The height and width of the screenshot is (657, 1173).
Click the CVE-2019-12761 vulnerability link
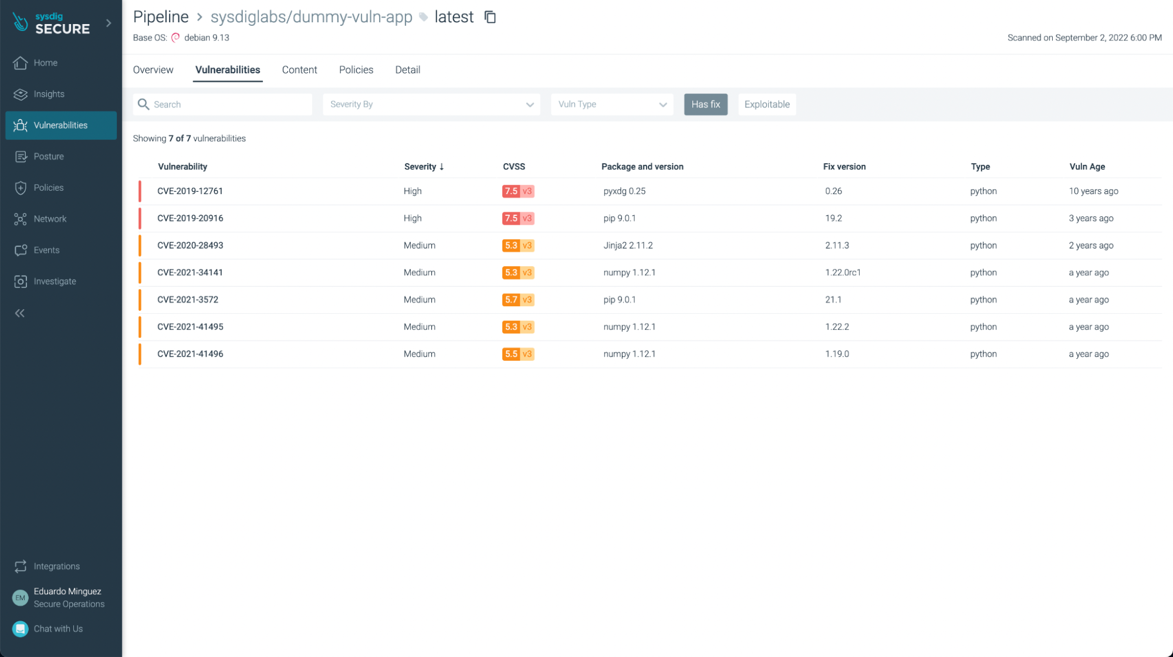pyautogui.click(x=190, y=191)
